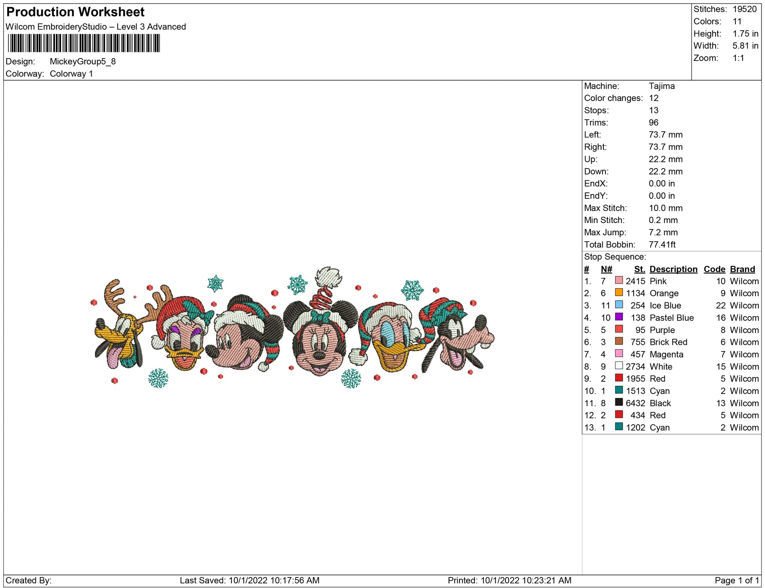Screen dimensions: 765x588
Task: Click the White thread swatch
Action: coord(619,366)
